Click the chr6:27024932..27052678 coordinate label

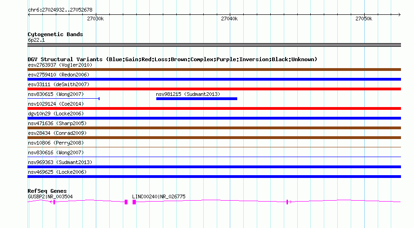[x=60, y=10]
